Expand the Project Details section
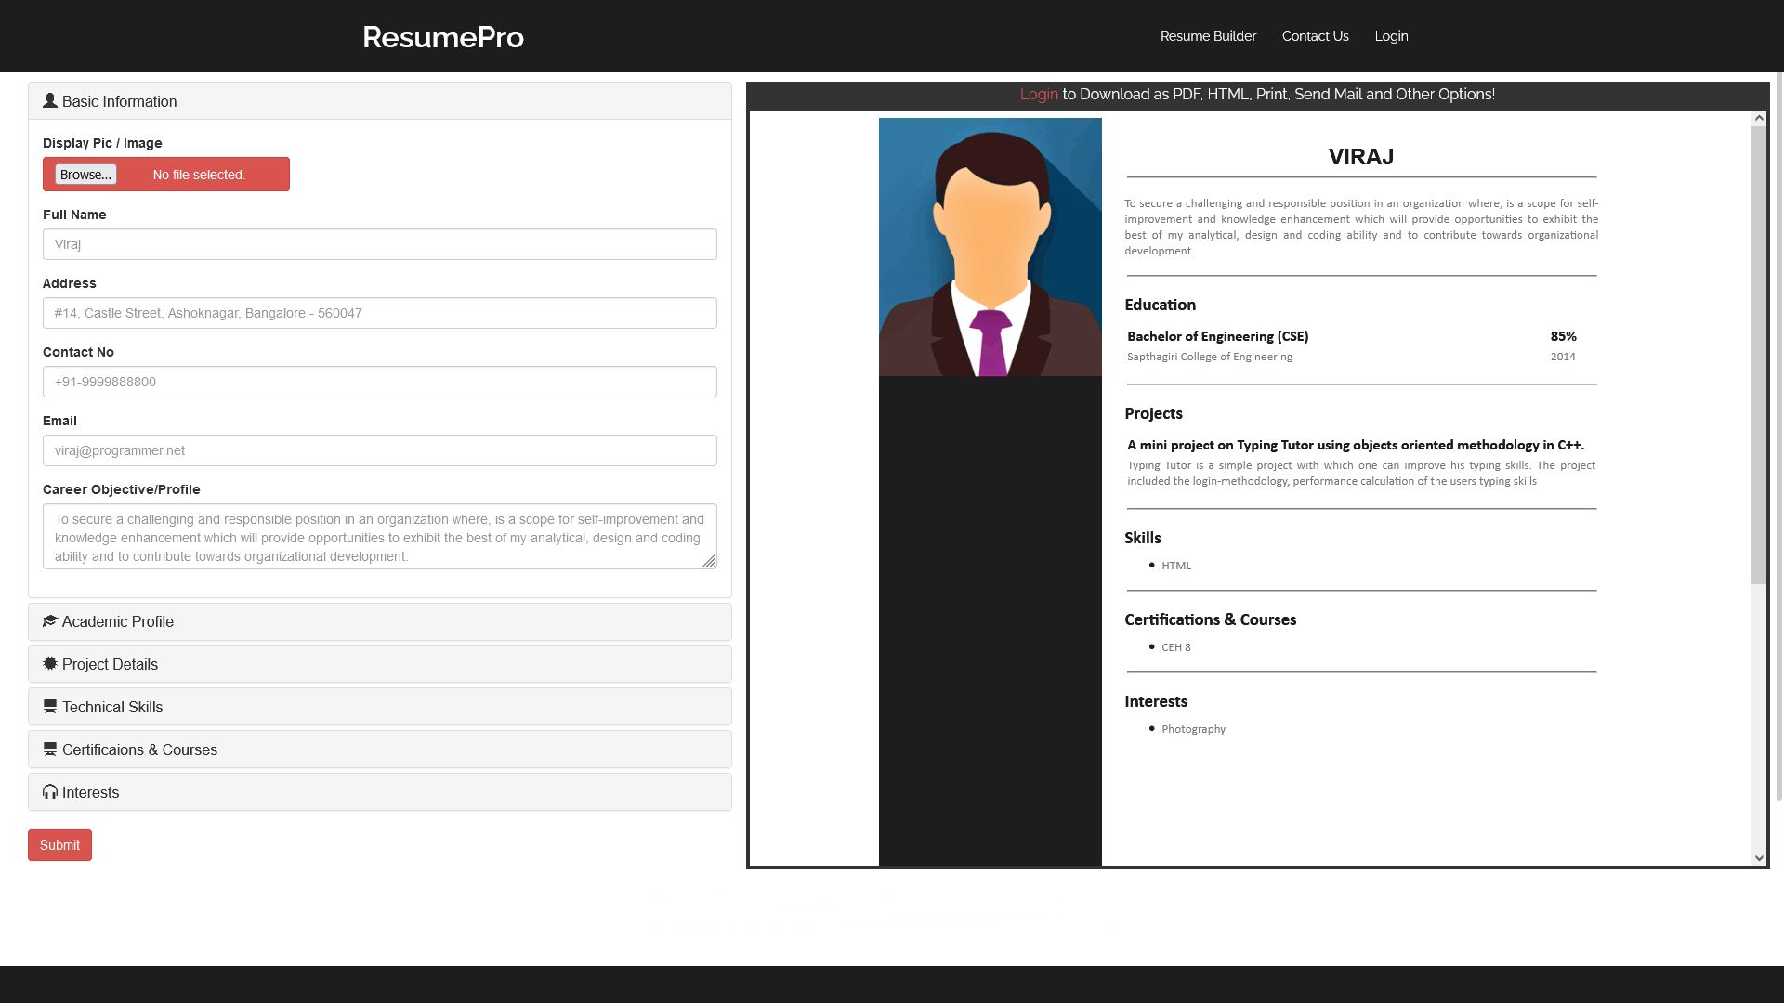This screenshot has height=1003, width=1784. click(110, 664)
